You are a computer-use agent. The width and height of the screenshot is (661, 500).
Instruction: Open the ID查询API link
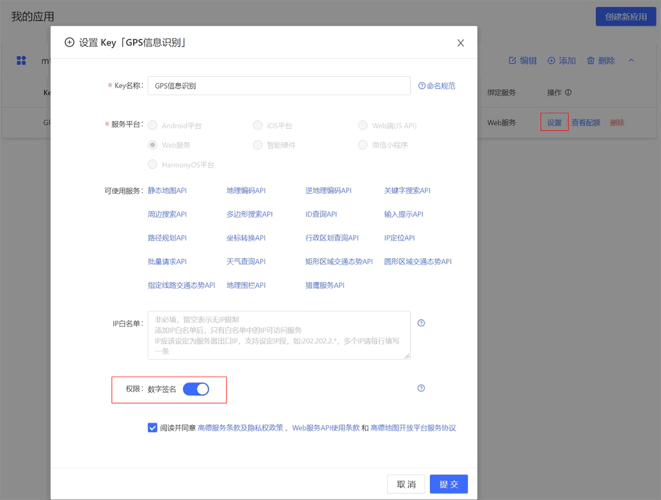pos(321,214)
